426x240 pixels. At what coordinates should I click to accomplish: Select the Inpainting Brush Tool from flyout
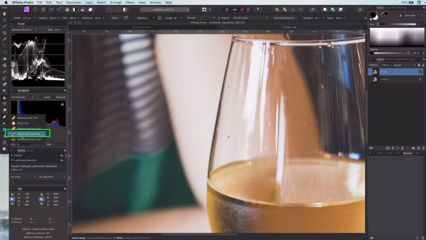[x=28, y=134]
